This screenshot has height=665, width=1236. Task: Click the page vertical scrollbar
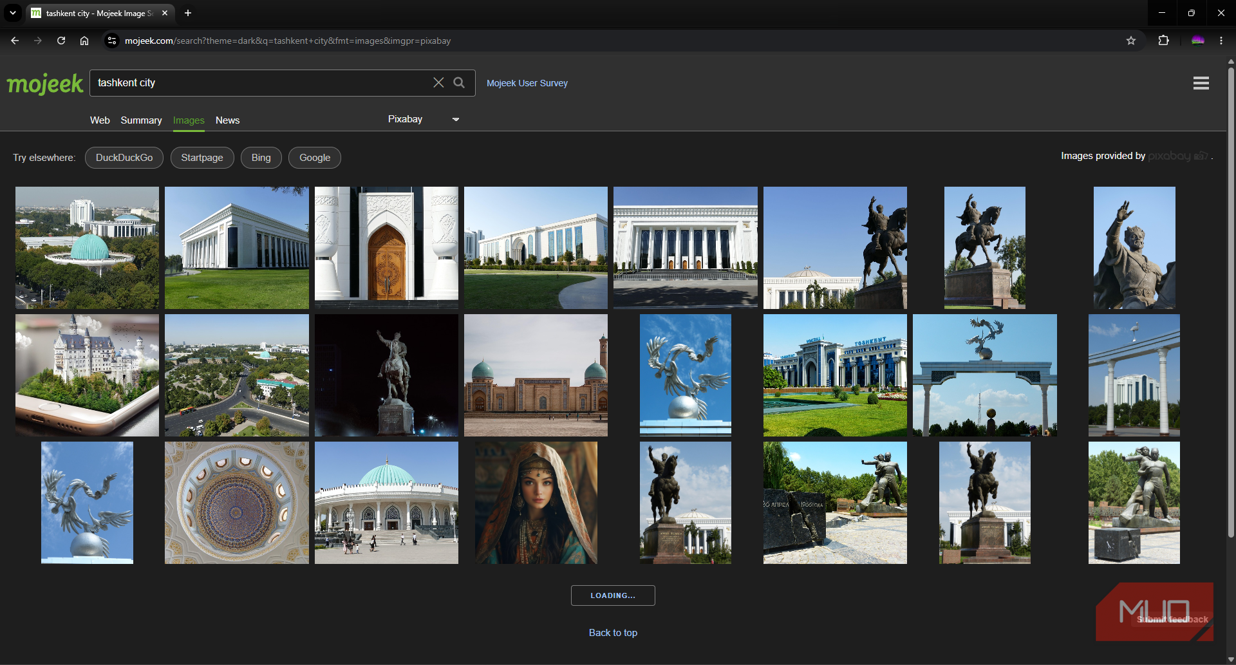(x=1231, y=303)
